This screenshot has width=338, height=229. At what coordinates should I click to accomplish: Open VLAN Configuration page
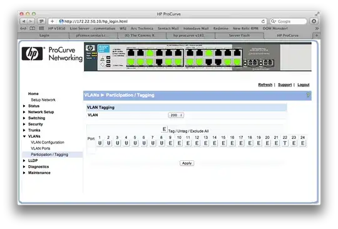pyautogui.click(x=48, y=143)
